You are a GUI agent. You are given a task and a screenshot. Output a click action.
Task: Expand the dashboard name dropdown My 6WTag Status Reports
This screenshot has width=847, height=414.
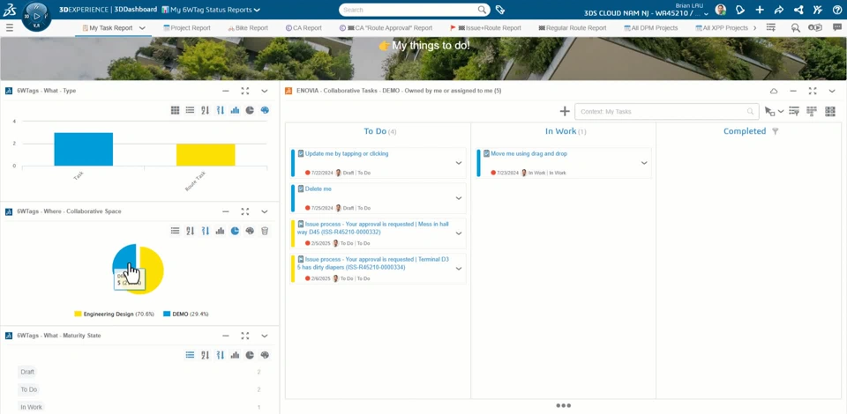click(257, 10)
